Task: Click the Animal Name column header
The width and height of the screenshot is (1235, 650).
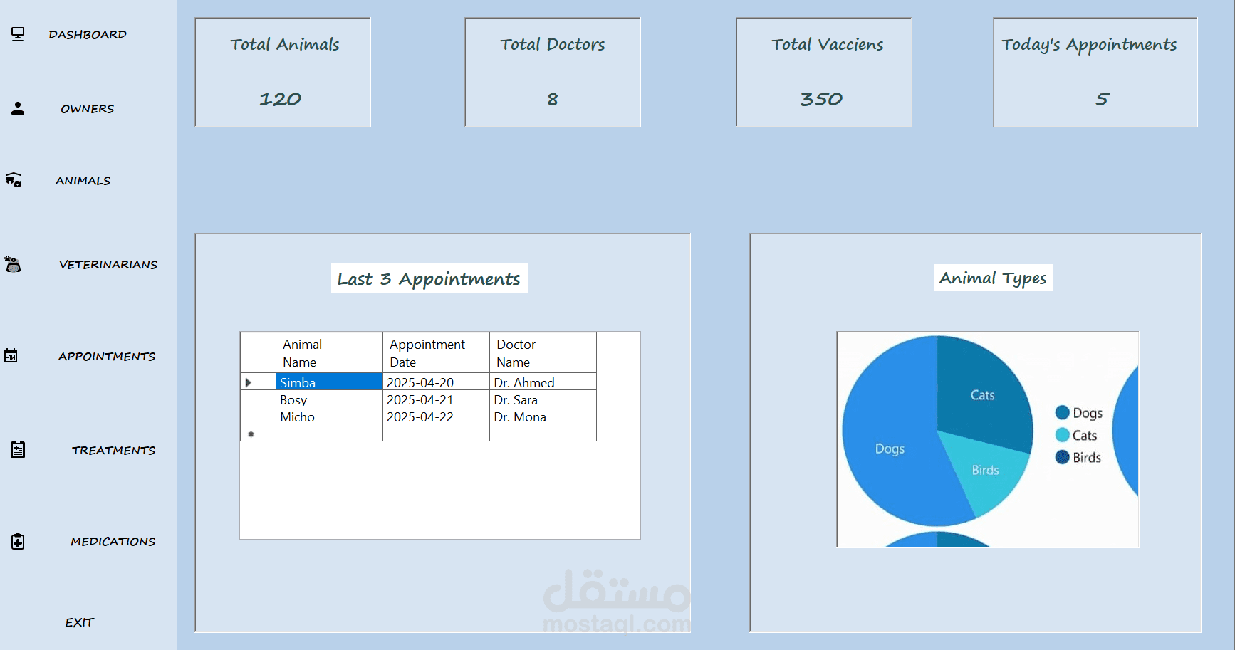Action: (329, 352)
